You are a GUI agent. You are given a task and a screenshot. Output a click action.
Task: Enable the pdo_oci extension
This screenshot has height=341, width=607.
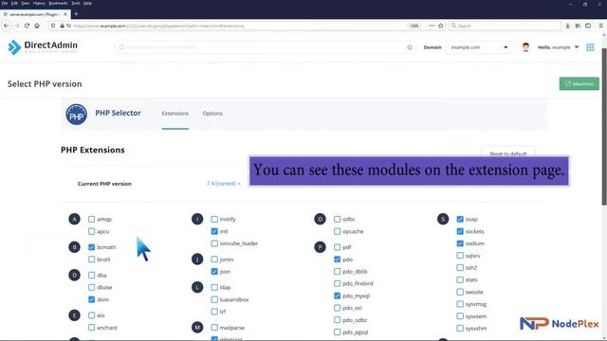pos(338,308)
